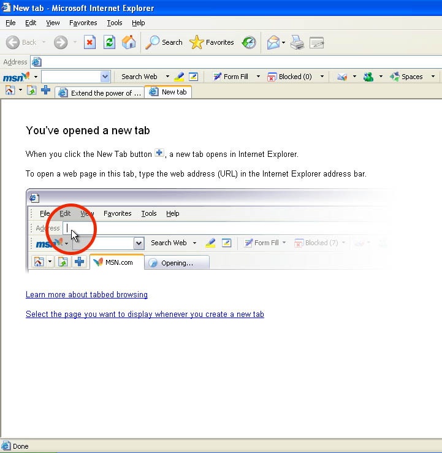Click the Print icon

(x=297, y=42)
